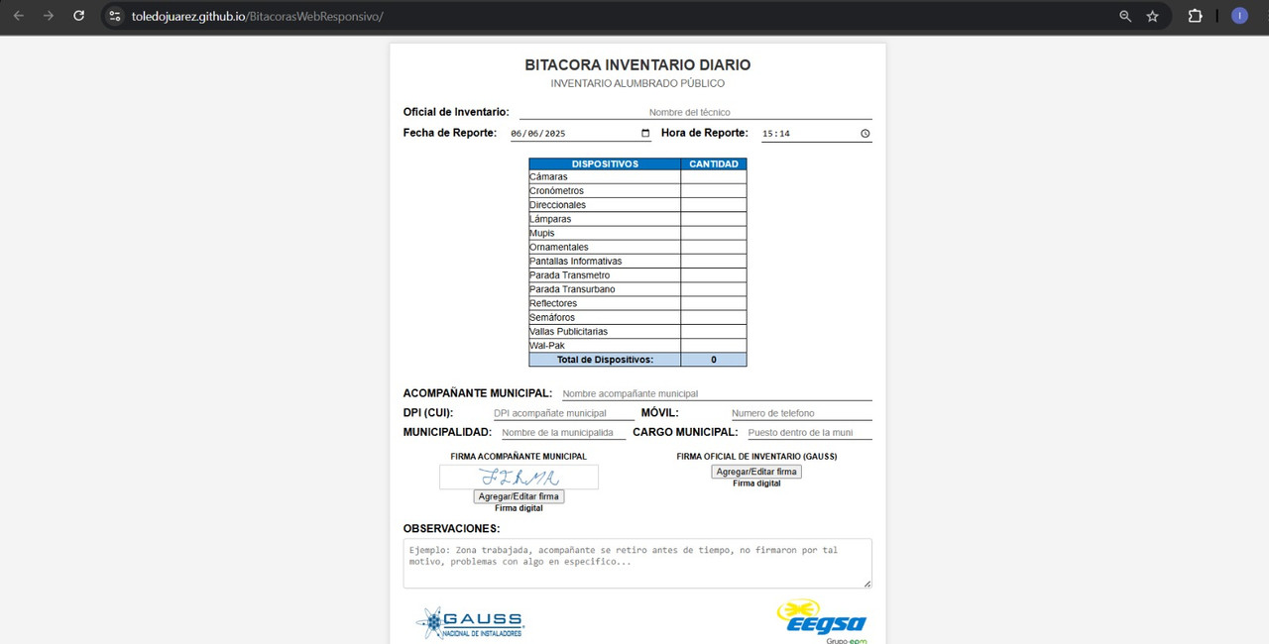Click the Direccionales quantity cell
Viewport: 1269px width, 644px height.
coord(714,205)
